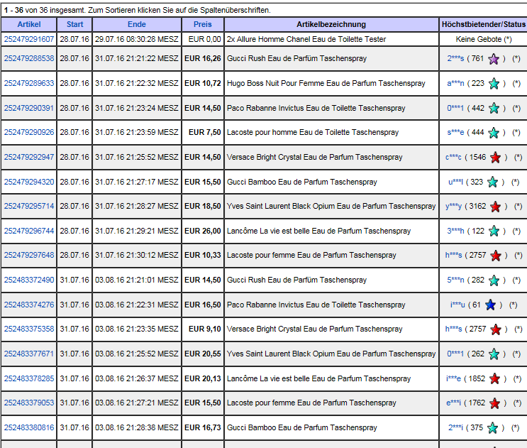Open bidder profile i***e

[x=453, y=378]
